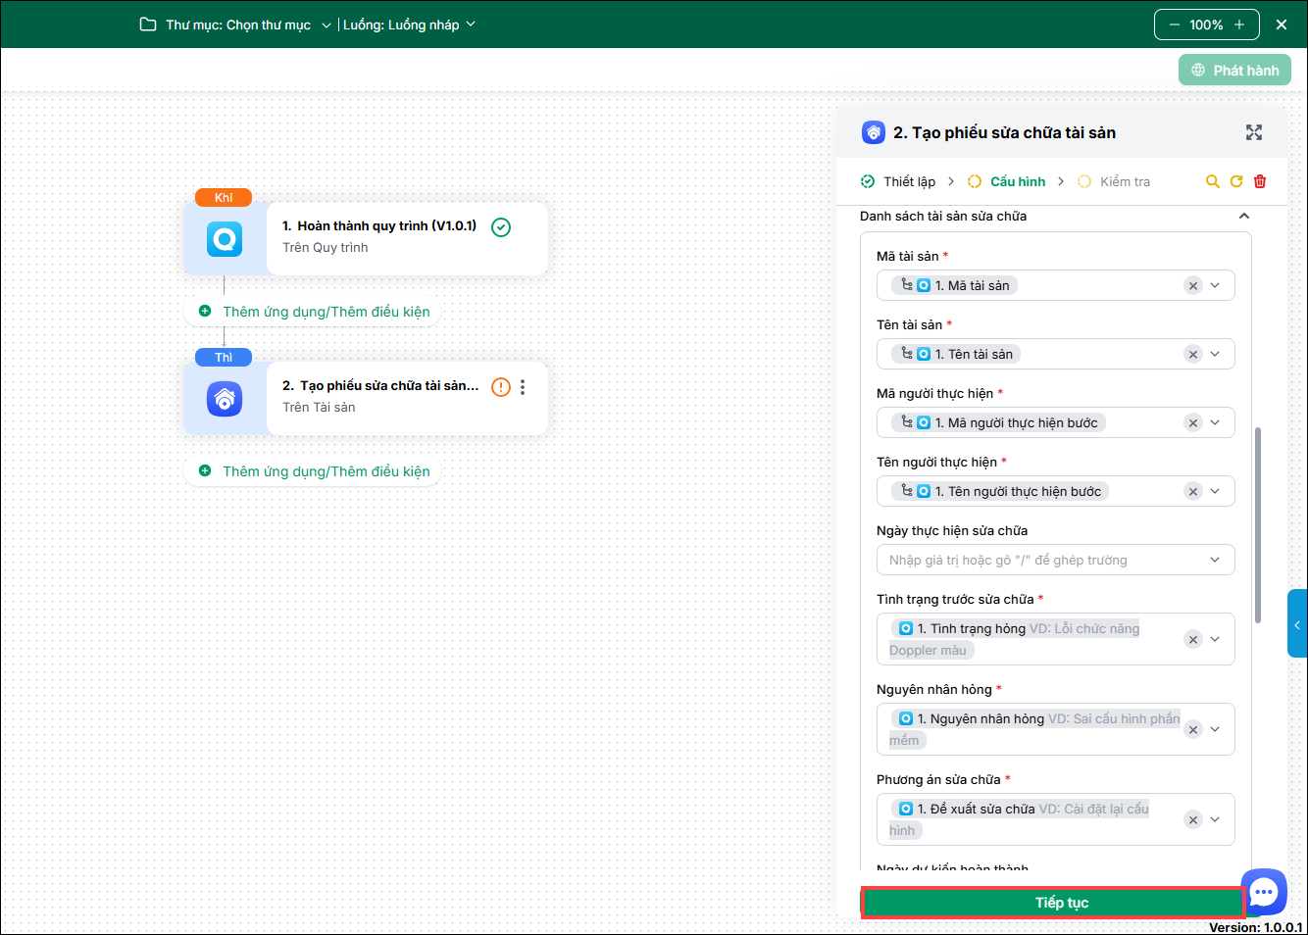Expand the configuration panel to fullscreen
Screen dimensions: 1308x935
(x=1254, y=132)
